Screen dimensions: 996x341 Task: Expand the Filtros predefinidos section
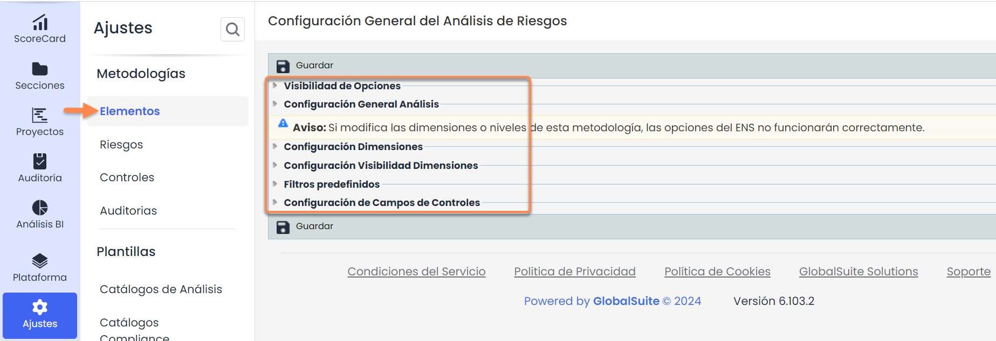(331, 184)
